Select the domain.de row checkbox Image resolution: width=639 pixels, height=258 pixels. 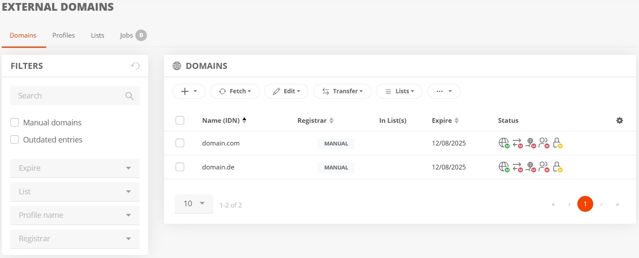tap(180, 167)
